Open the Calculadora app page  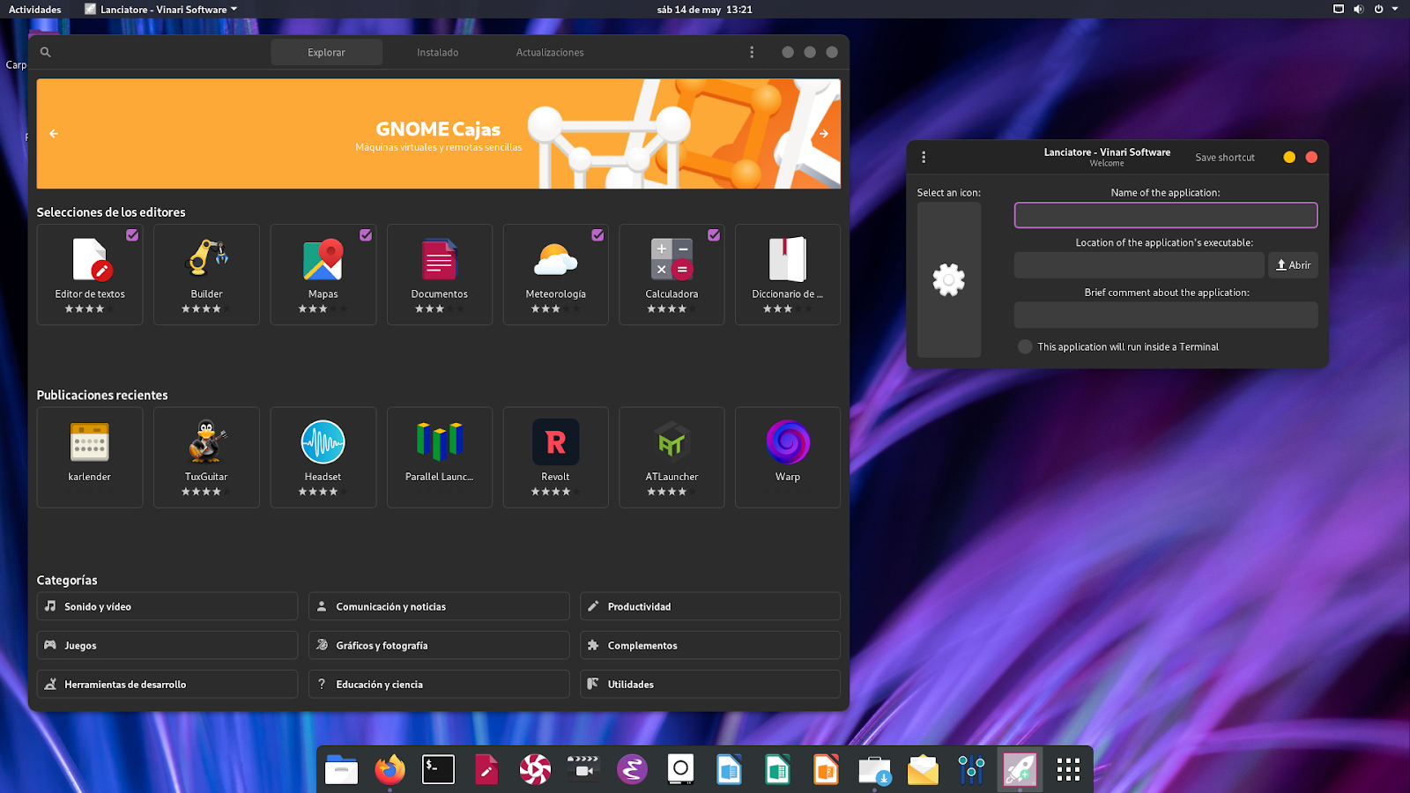click(x=672, y=274)
